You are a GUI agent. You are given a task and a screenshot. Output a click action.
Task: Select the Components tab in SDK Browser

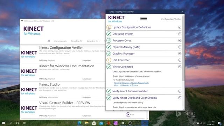coord(61,41)
